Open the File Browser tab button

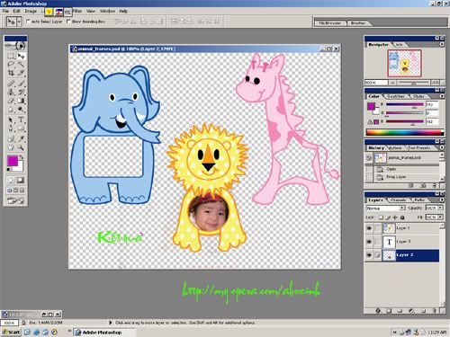coord(330,22)
